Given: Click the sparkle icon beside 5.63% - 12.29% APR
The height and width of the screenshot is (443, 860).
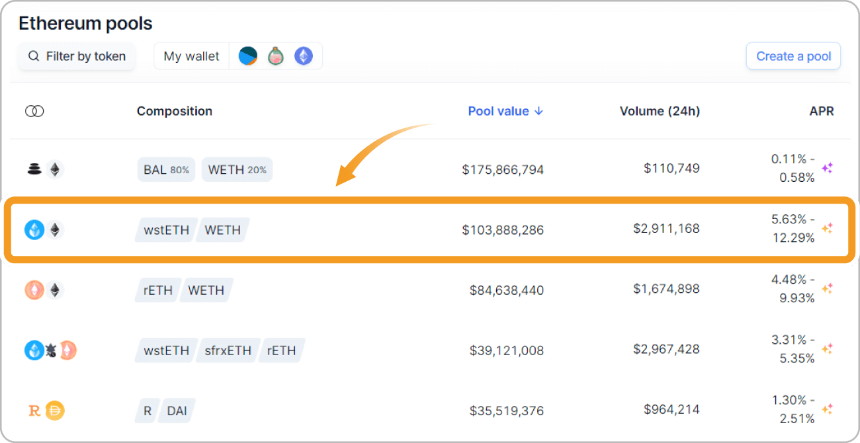Looking at the screenshot, I should (x=827, y=229).
